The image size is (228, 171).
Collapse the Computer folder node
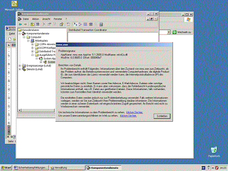coord(24,37)
